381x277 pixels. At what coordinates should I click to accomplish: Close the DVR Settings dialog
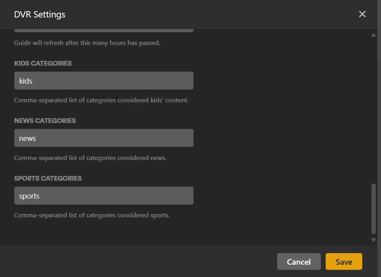[x=362, y=14]
